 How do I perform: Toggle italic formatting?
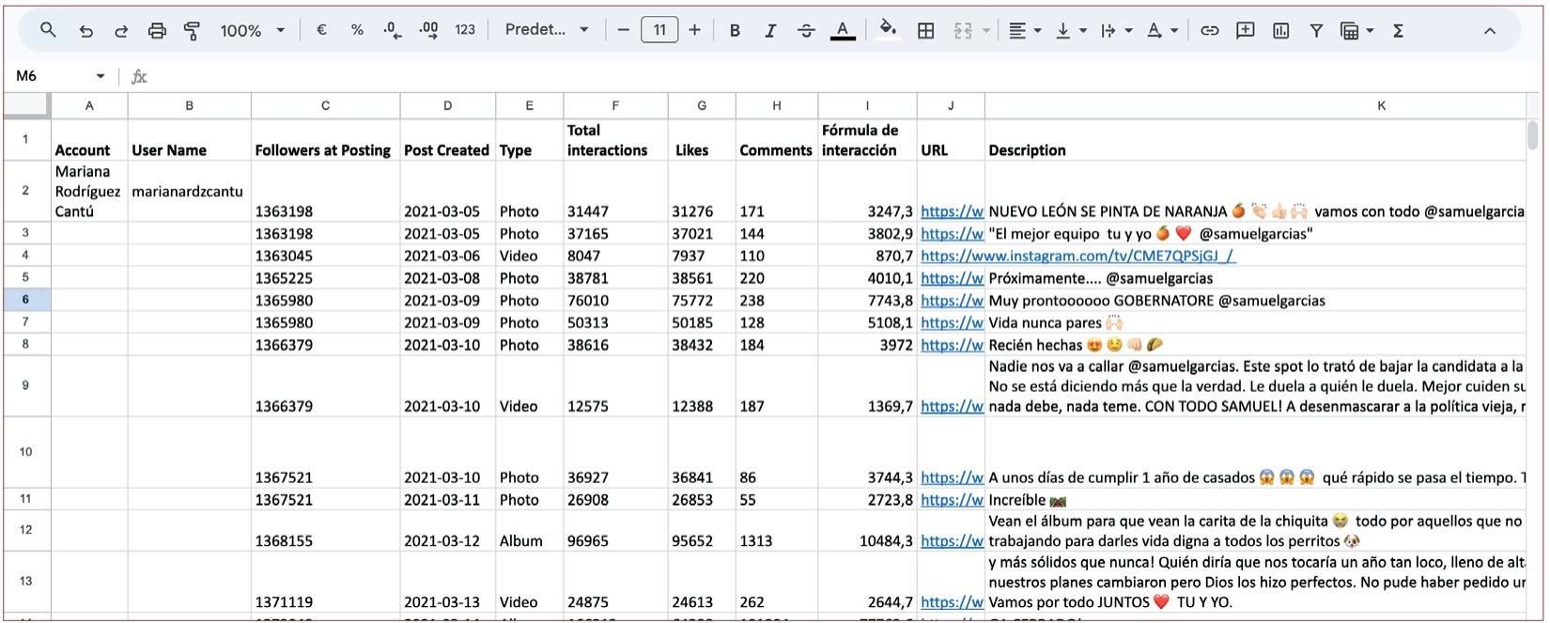(770, 30)
